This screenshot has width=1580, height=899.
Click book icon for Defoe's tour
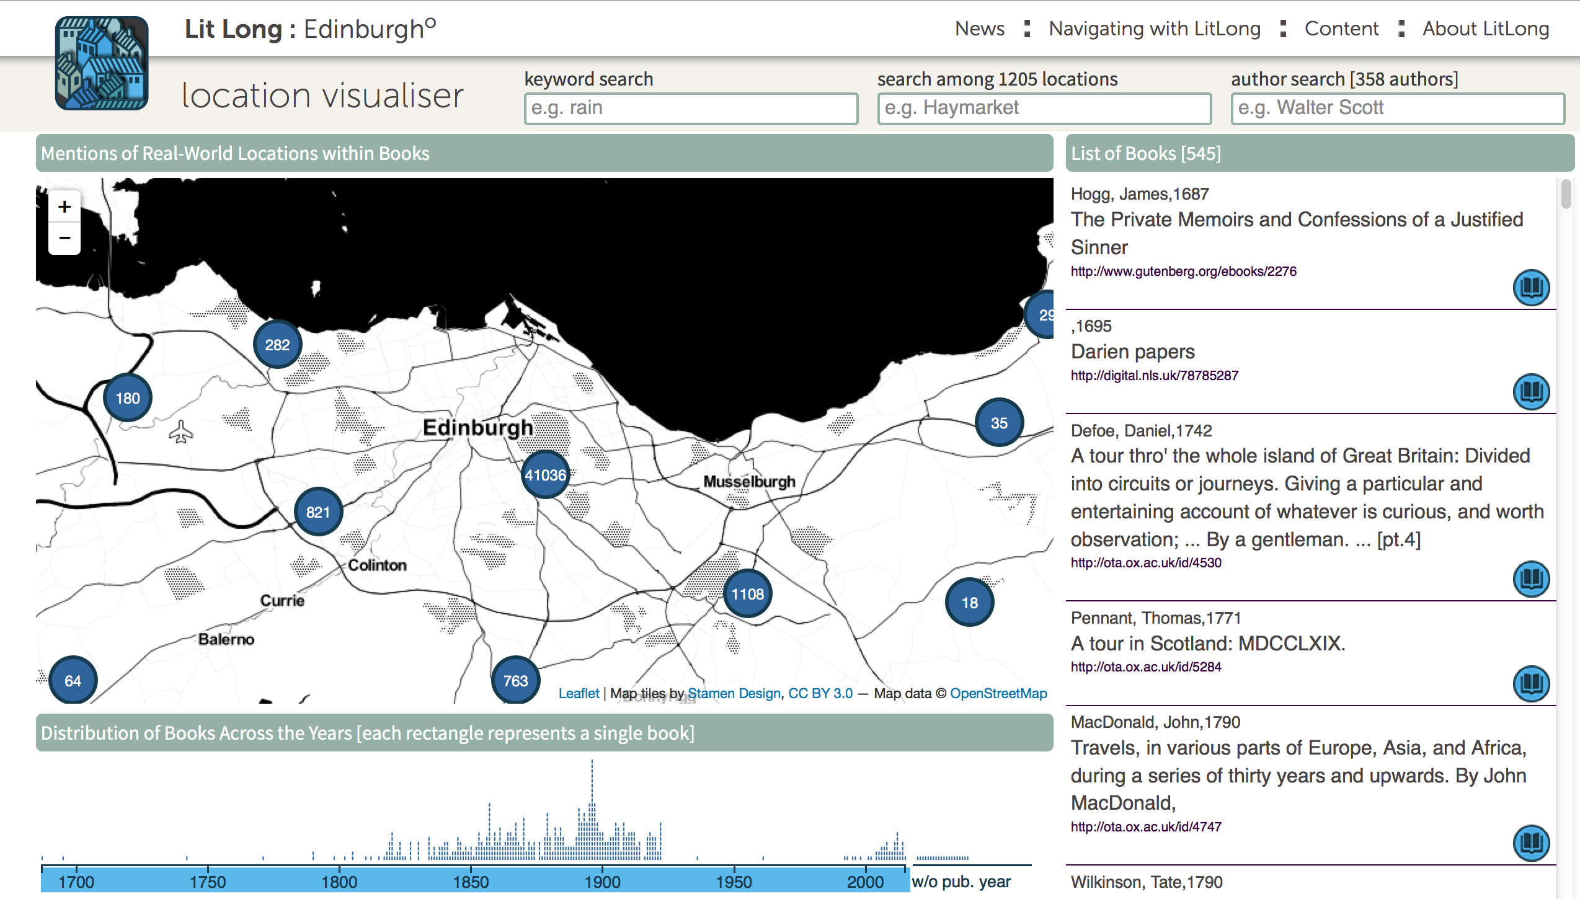(x=1530, y=578)
